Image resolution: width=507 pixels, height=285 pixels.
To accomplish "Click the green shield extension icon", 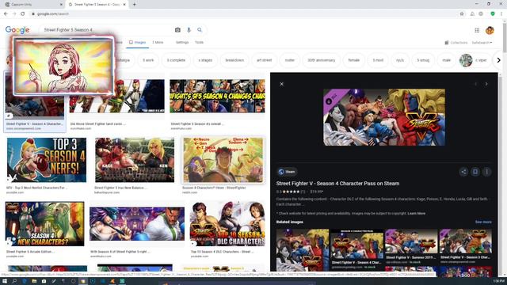I will pos(493,14).
